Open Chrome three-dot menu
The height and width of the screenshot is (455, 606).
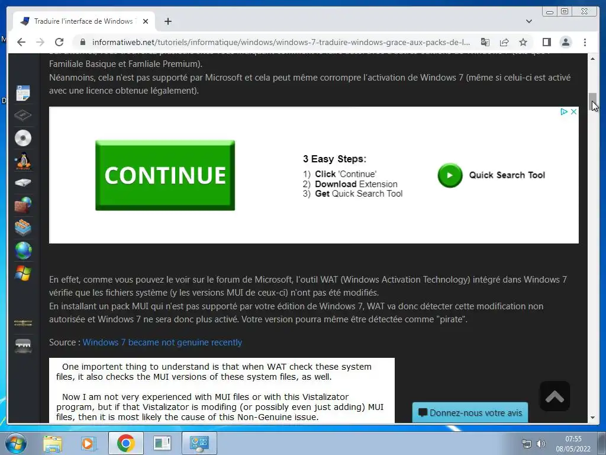pyautogui.click(x=585, y=42)
